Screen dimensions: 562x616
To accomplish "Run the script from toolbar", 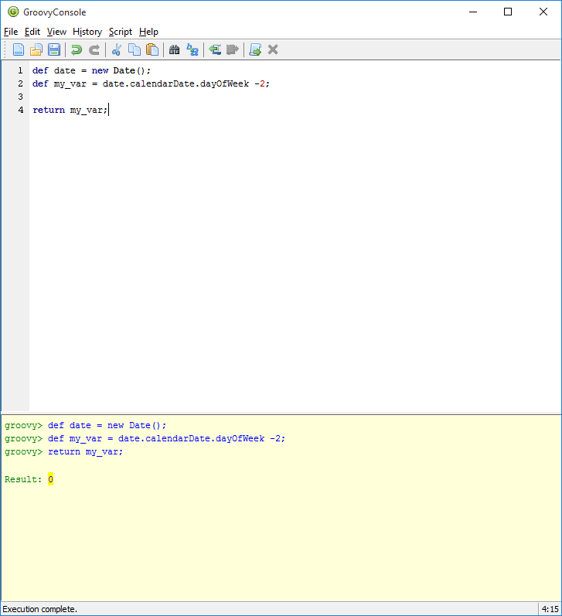I will (255, 49).
